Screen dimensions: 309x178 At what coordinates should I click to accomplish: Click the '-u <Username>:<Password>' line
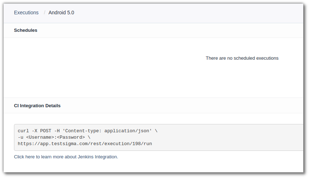pyautogui.click(x=54, y=137)
